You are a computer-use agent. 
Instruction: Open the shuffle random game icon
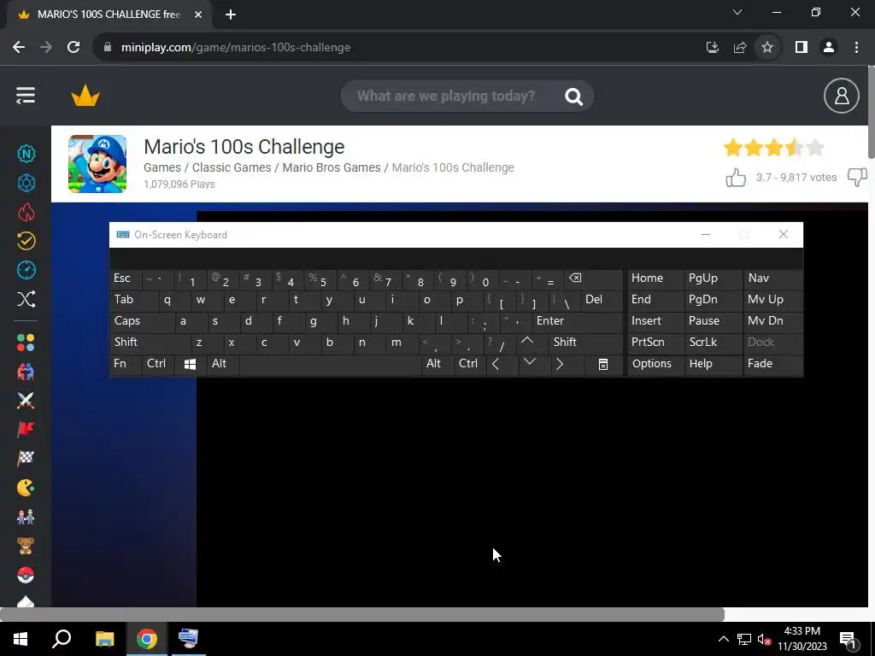[26, 299]
